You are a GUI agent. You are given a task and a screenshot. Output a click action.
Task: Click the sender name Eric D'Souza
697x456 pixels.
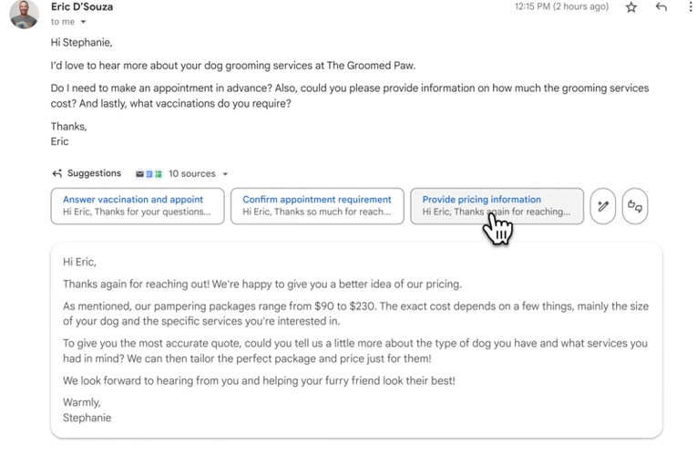pos(82,6)
